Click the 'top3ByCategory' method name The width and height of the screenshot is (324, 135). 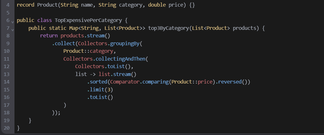pyautogui.click(x=168, y=28)
